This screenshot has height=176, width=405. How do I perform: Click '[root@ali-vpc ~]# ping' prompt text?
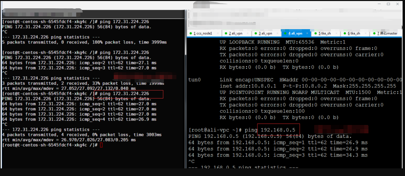tap(223, 130)
